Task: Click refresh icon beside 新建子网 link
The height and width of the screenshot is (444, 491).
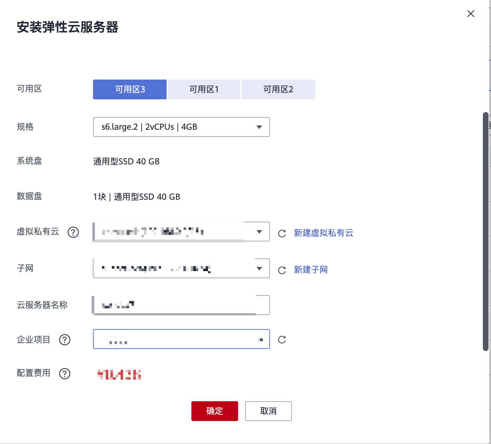Action: tap(282, 270)
